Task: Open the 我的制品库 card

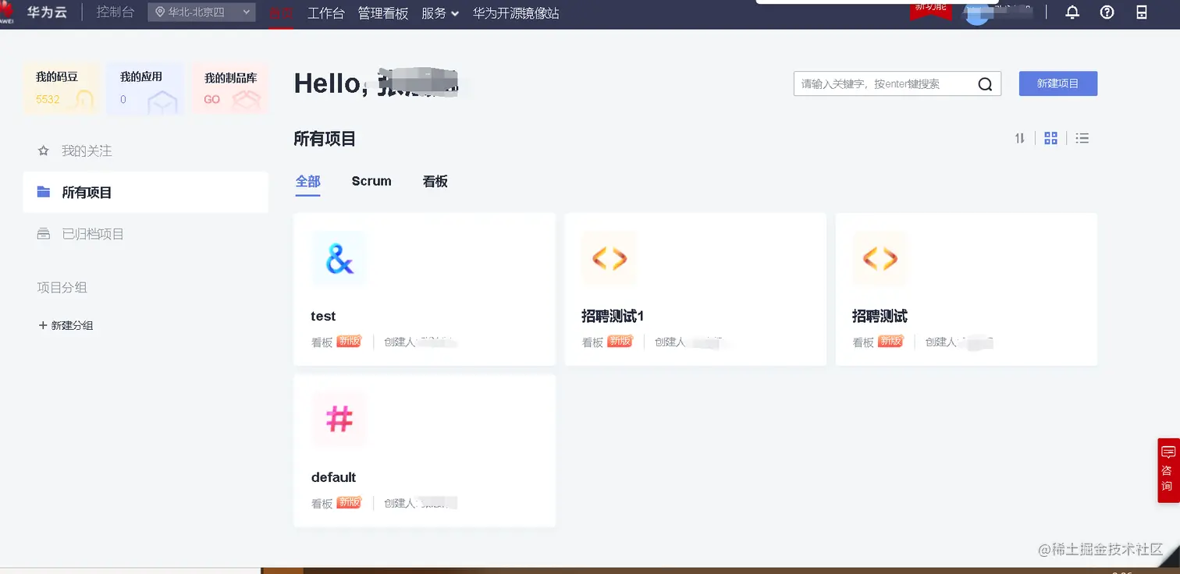Action: 229,89
